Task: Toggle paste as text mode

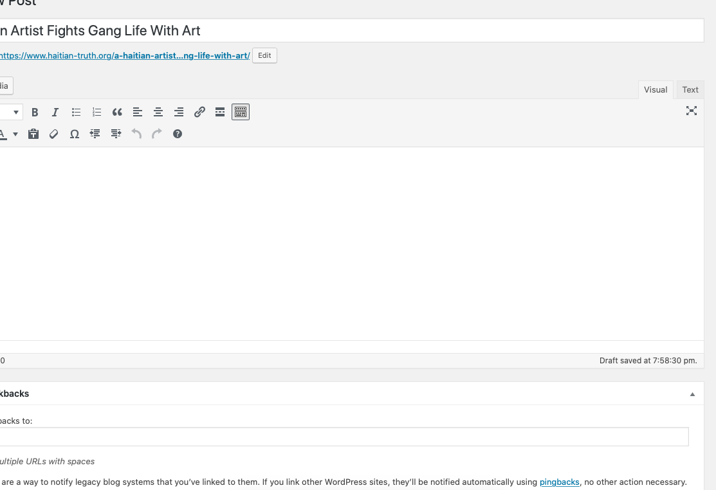Action: click(x=33, y=134)
